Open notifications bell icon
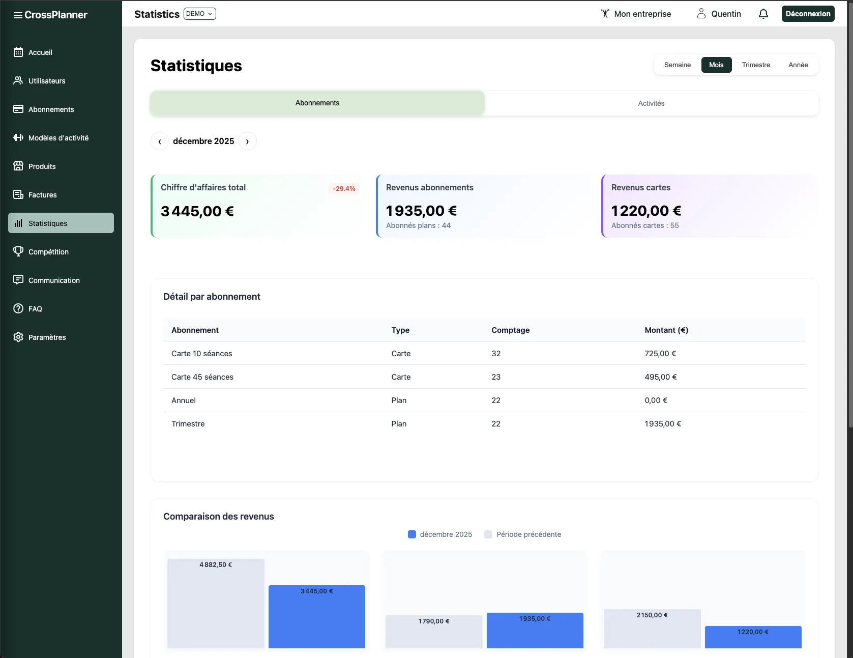 (763, 14)
